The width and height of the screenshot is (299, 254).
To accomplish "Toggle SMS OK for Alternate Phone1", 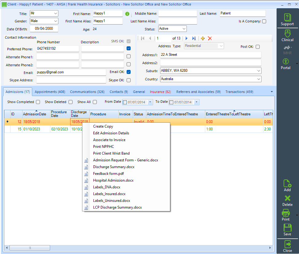I will click(x=129, y=56).
